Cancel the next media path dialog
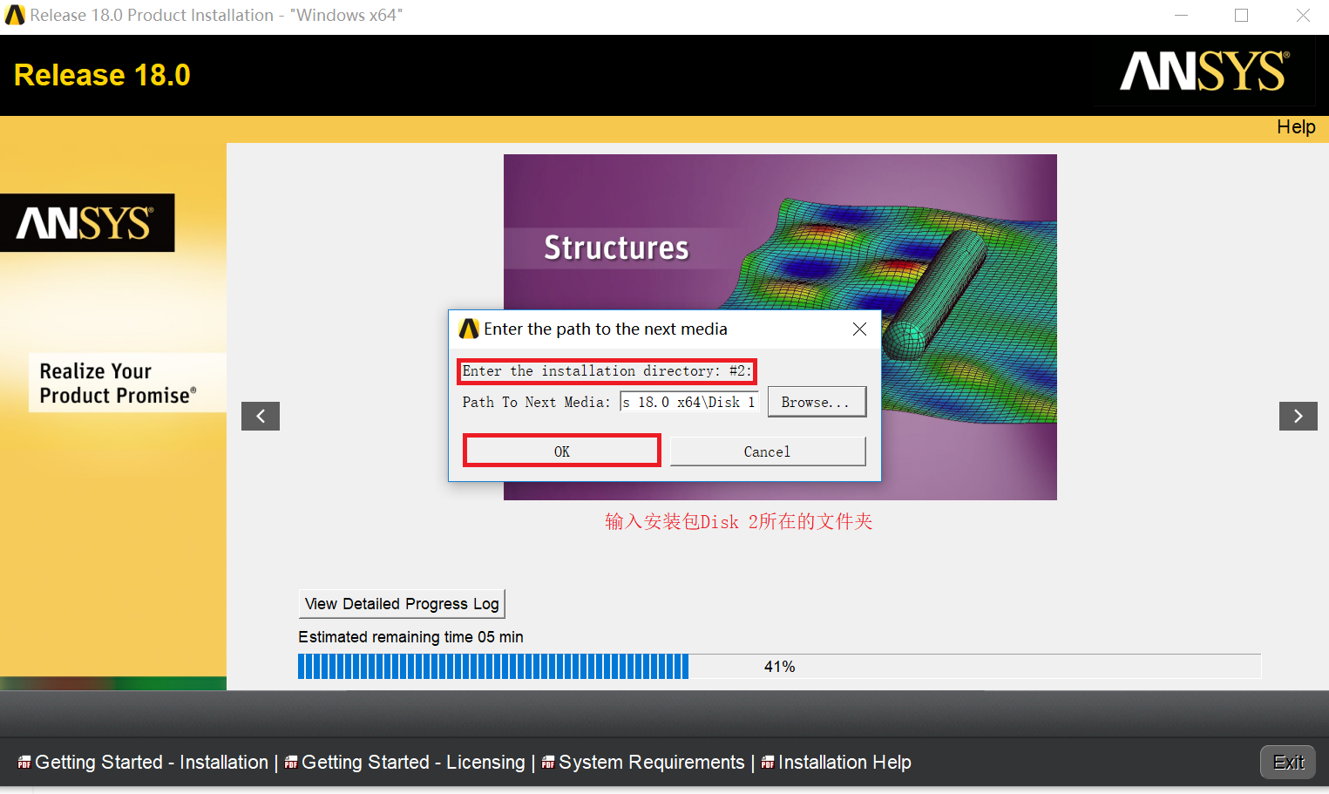 (767, 451)
